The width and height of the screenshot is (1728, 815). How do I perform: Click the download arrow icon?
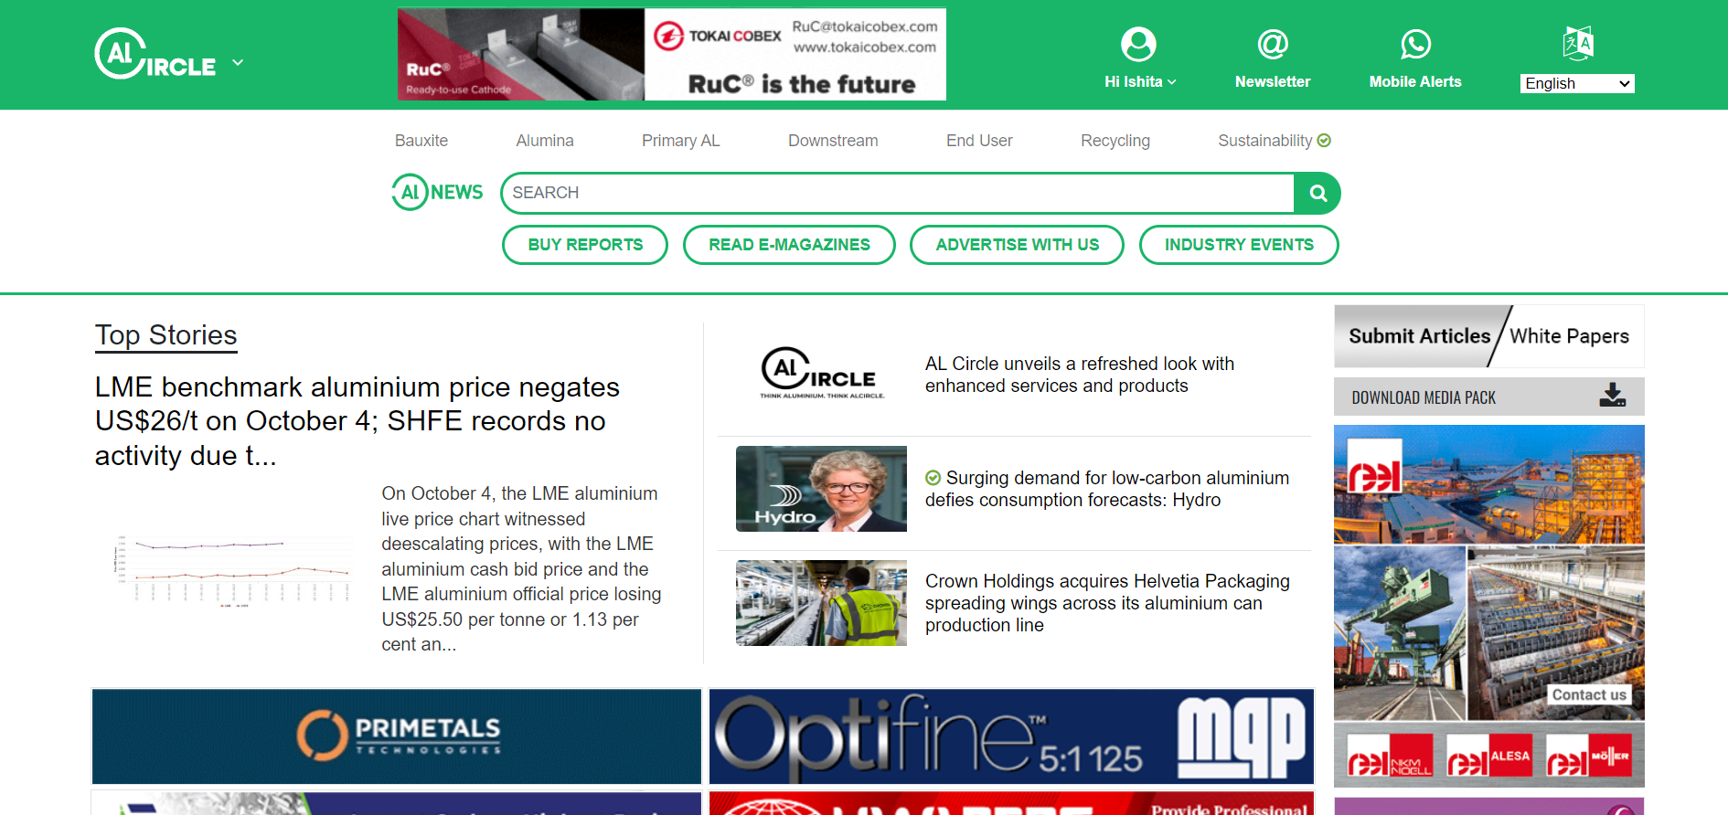click(x=1613, y=396)
